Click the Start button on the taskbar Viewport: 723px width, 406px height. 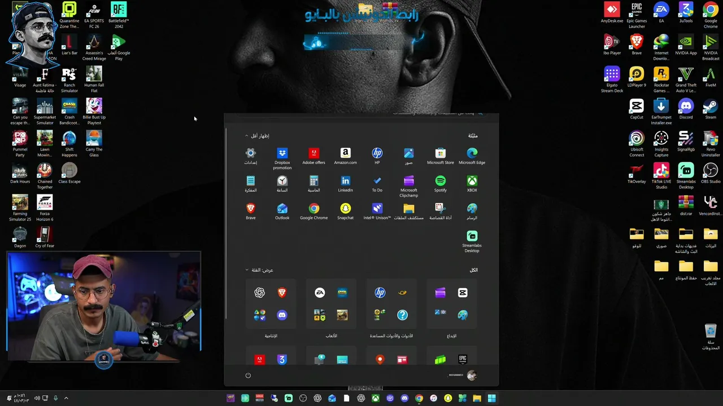[x=491, y=398]
